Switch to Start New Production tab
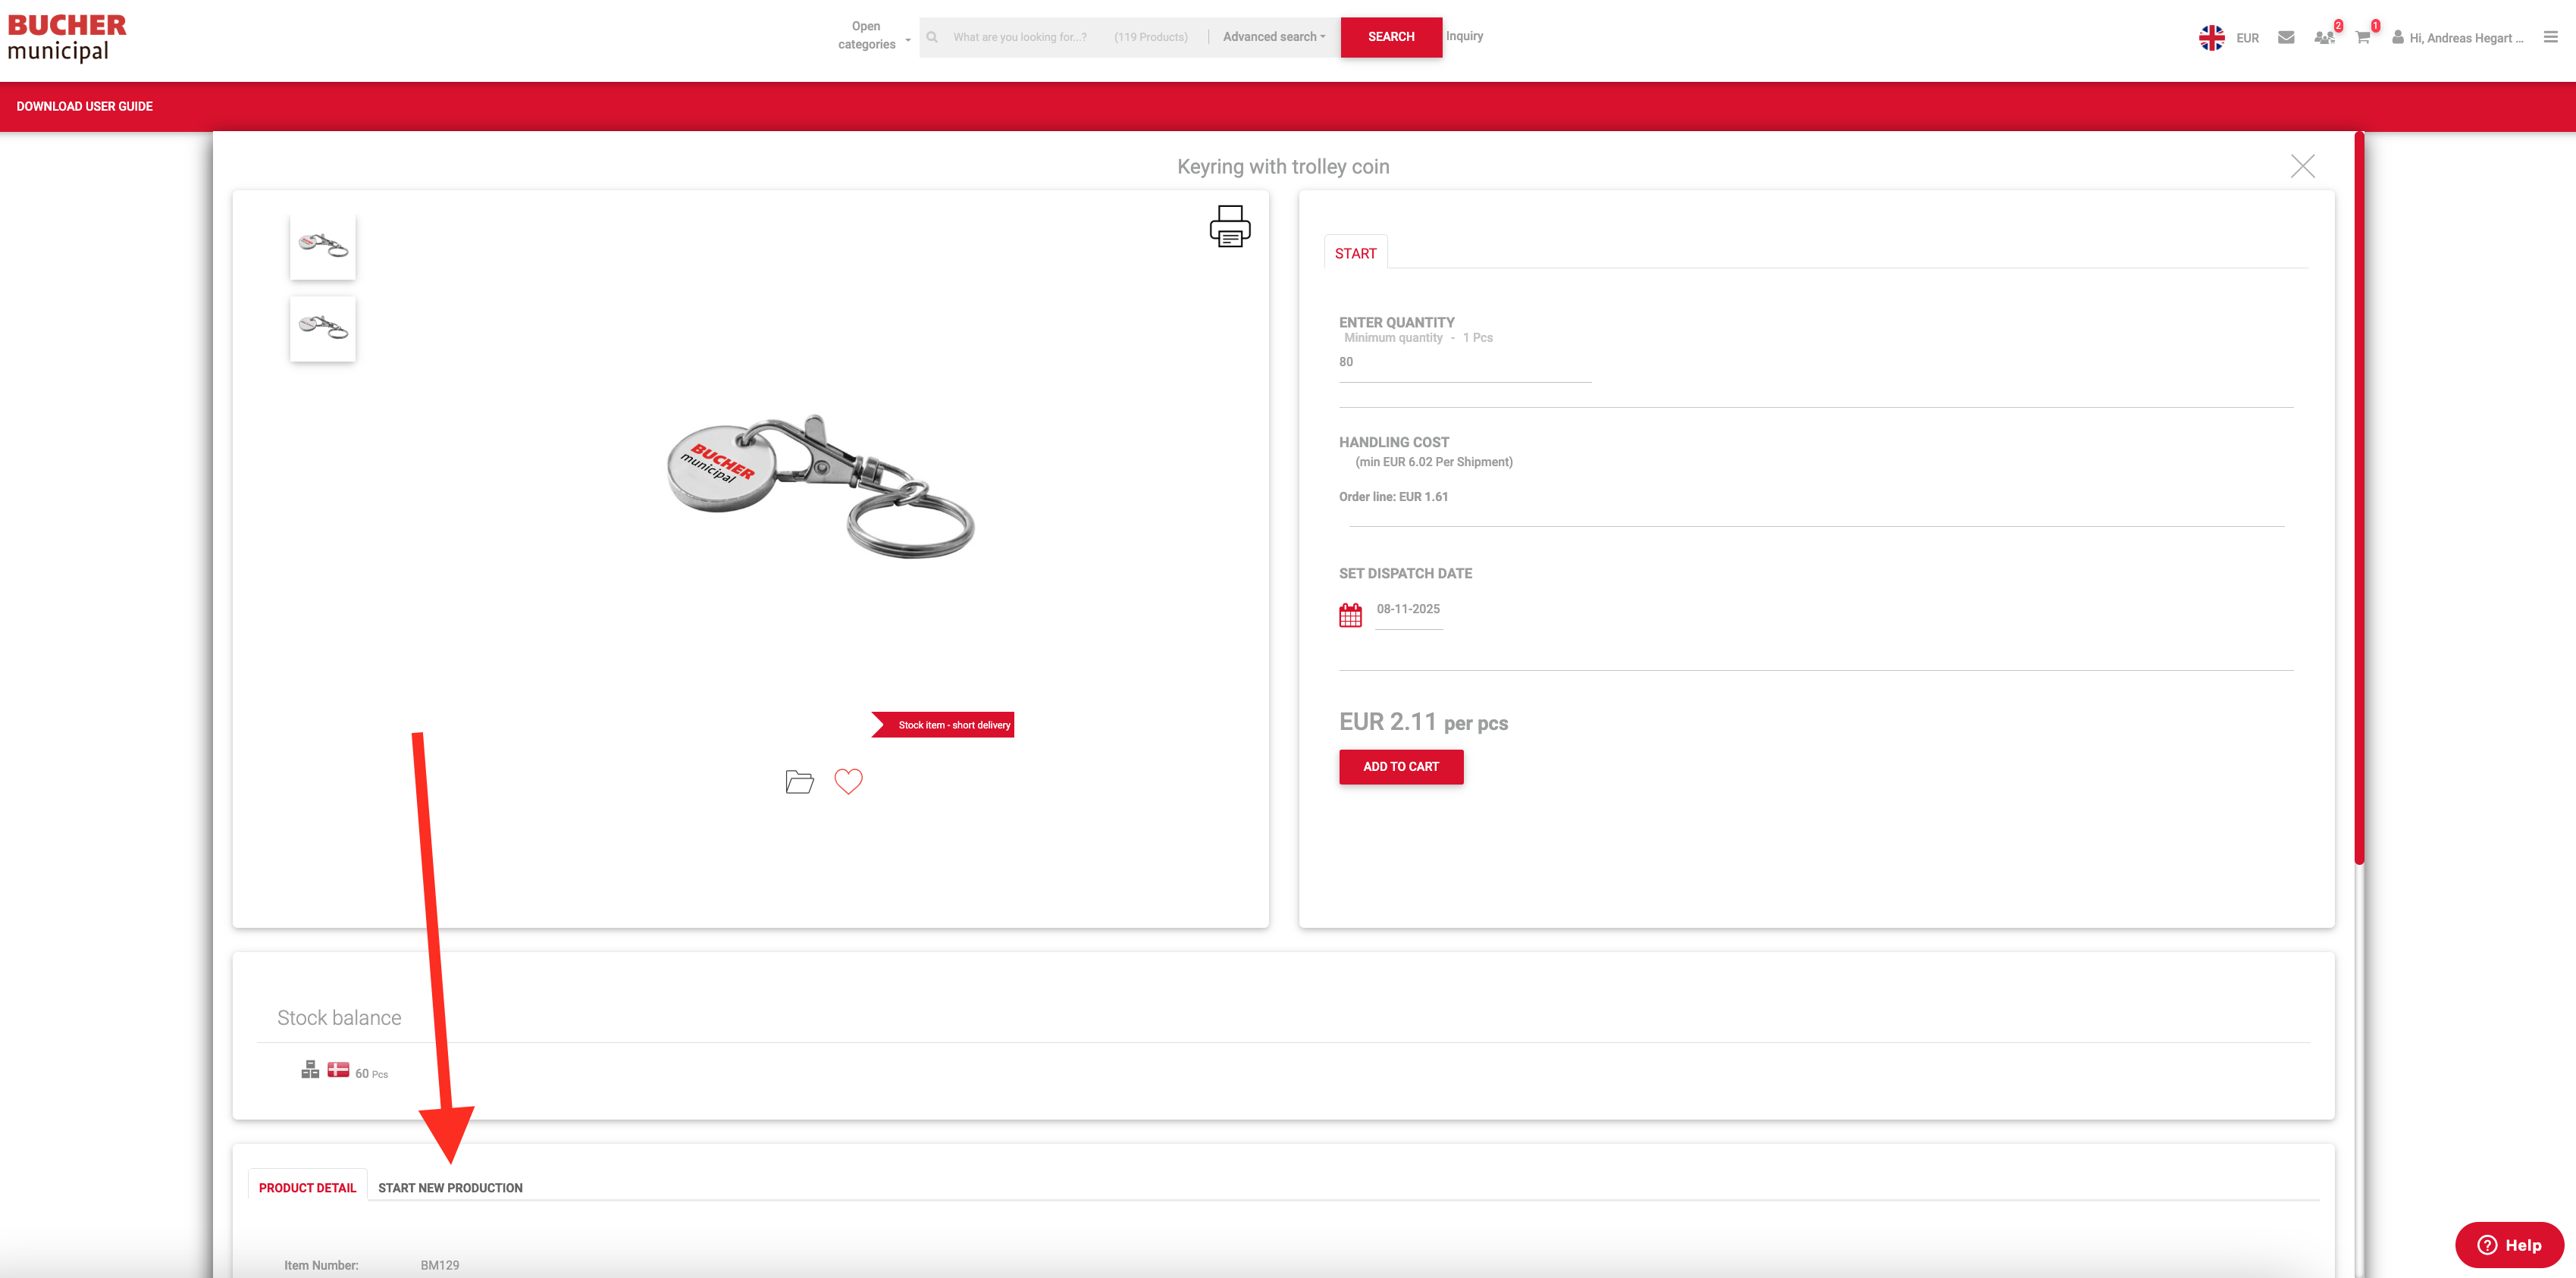Viewport: 2576px width, 1278px height. [x=450, y=1188]
